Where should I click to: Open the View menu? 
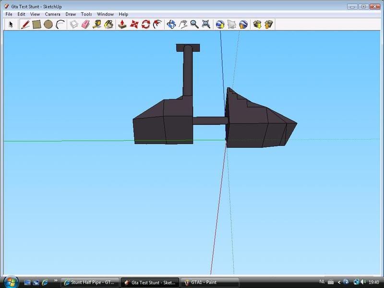(35, 14)
